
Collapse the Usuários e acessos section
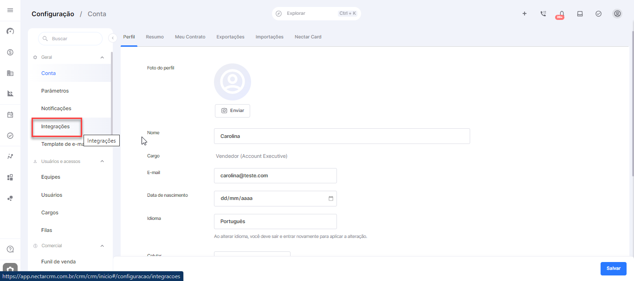tap(102, 162)
